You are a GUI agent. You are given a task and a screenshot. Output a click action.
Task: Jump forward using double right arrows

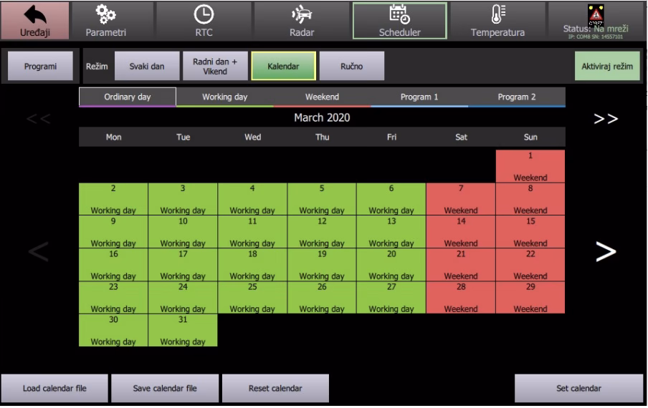pos(606,118)
